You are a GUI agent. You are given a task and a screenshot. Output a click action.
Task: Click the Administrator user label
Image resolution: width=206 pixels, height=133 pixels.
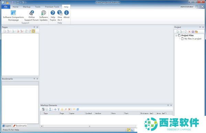point(187,7)
